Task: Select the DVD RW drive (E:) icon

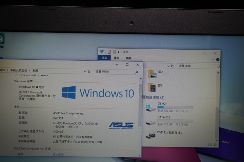Action: pyautogui.click(x=150, y=135)
